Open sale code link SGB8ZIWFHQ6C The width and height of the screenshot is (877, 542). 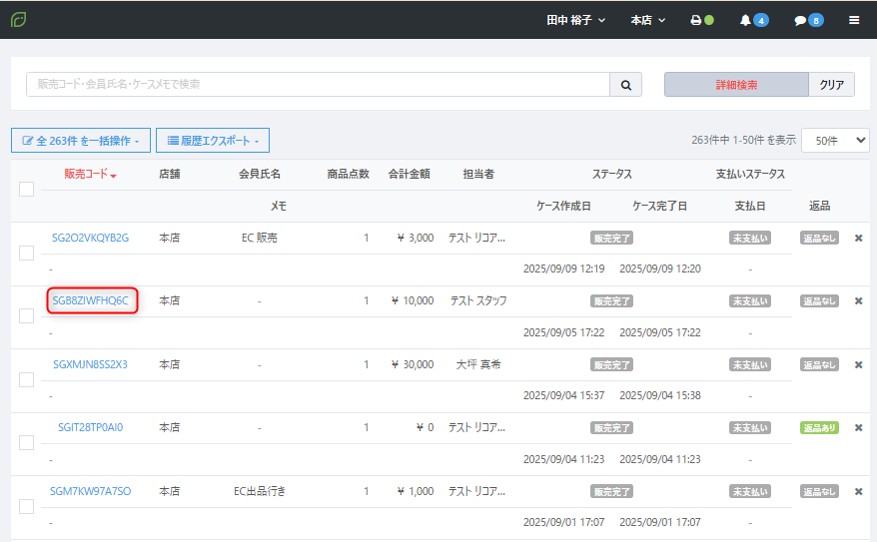(x=90, y=300)
